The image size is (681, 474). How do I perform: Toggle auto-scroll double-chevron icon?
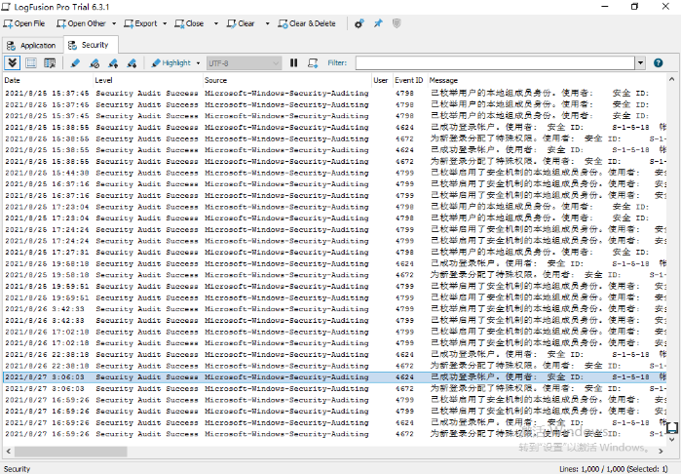(12, 63)
